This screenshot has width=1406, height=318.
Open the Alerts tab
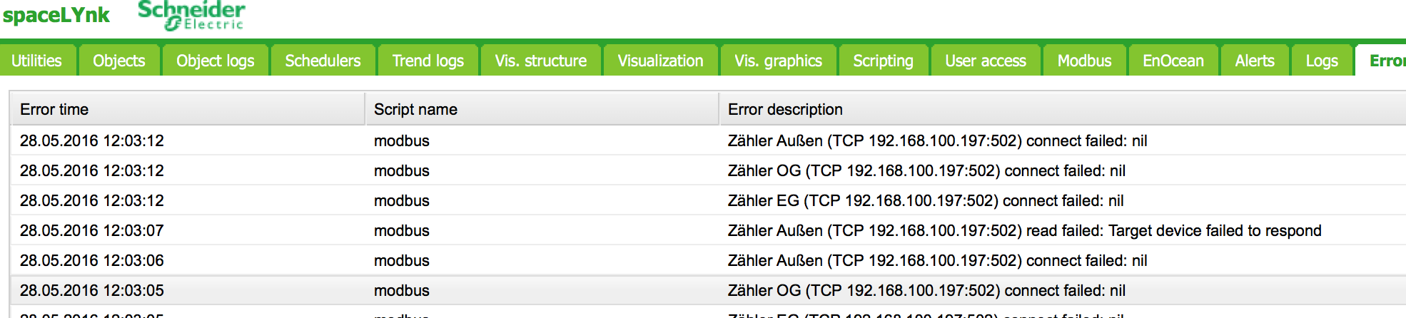click(1254, 61)
